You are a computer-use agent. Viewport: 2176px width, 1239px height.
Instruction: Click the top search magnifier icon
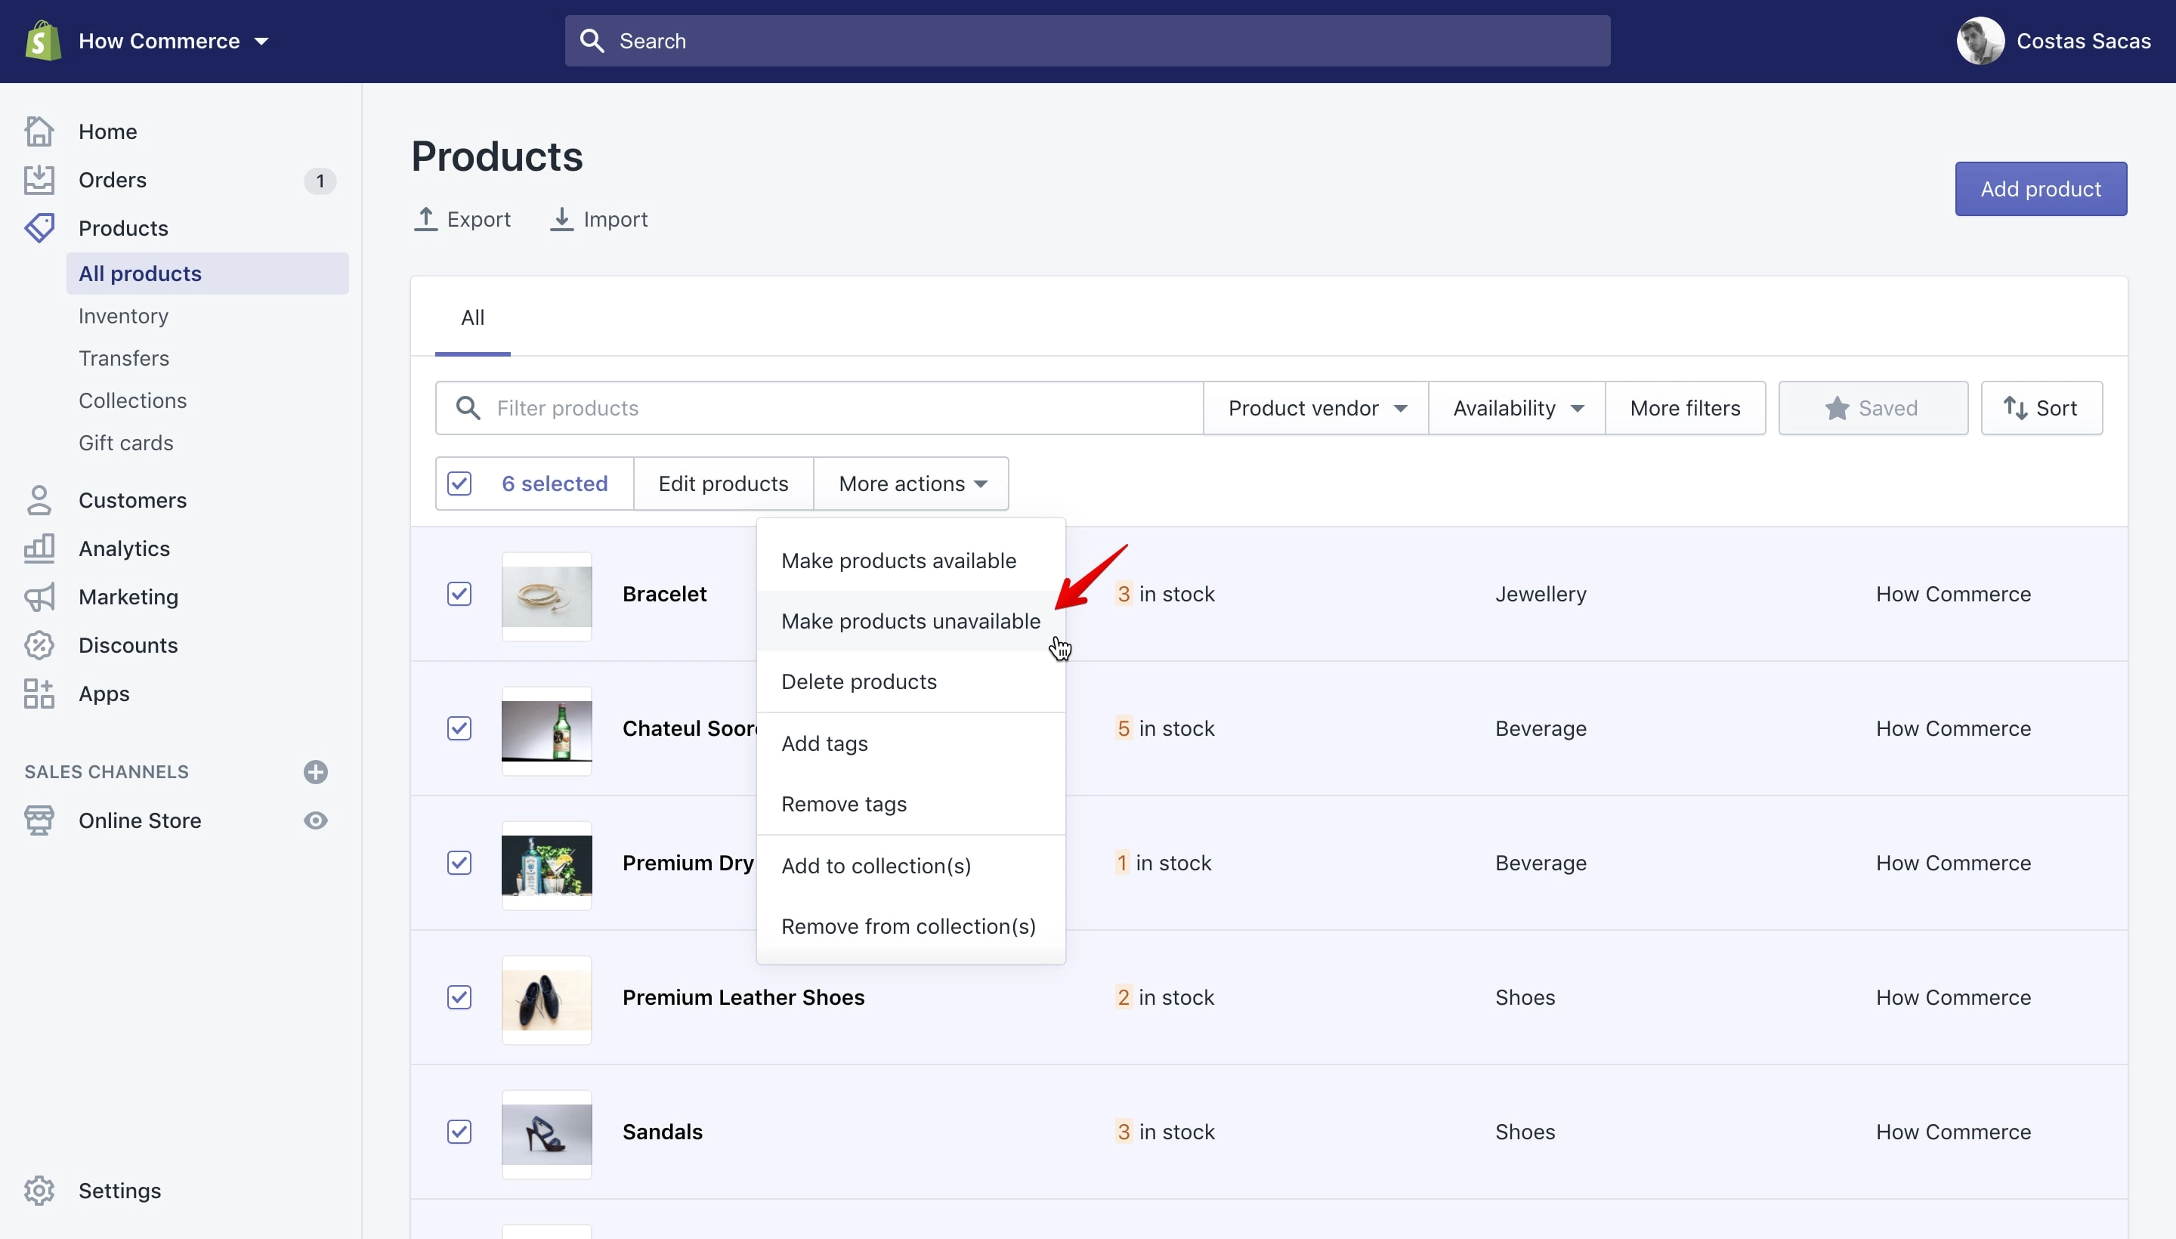[592, 41]
